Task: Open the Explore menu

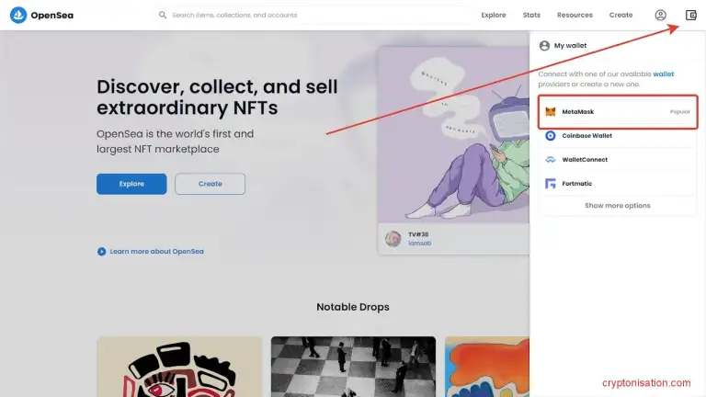Action: 493,15
